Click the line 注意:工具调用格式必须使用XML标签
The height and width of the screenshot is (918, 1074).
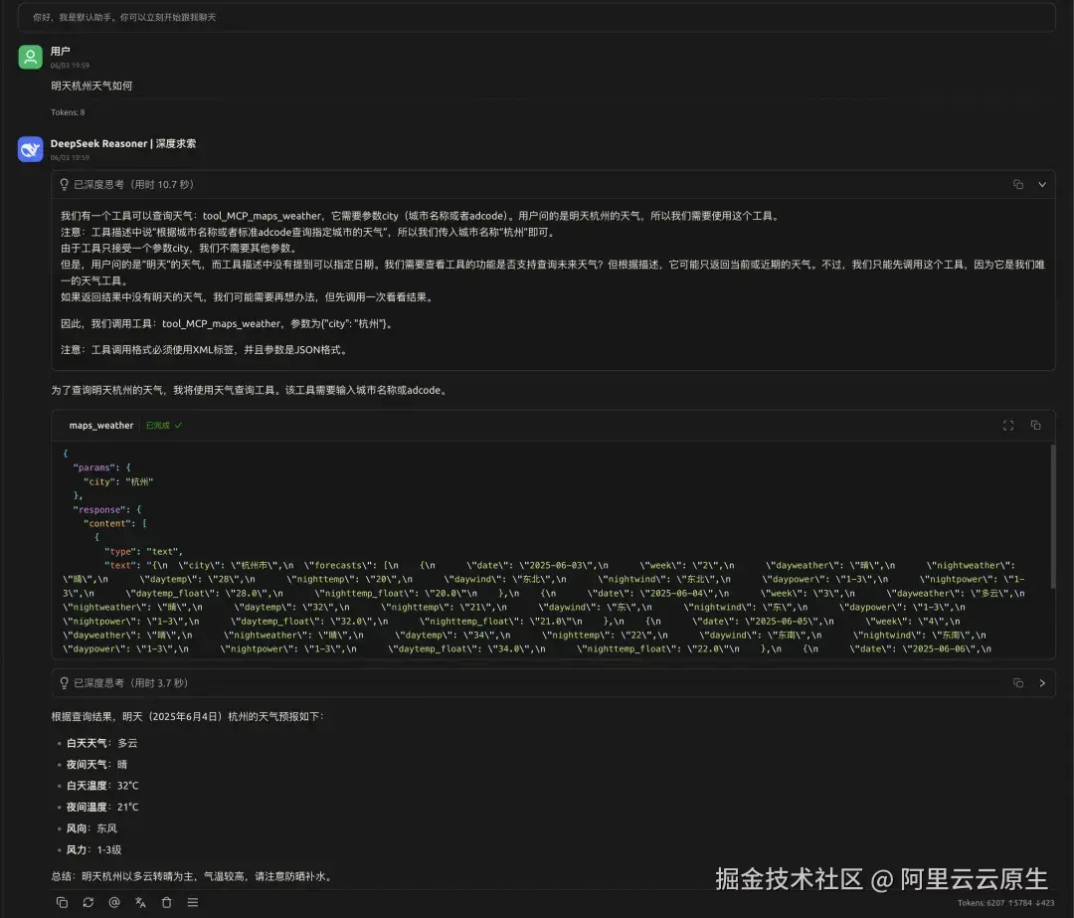(x=206, y=349)
